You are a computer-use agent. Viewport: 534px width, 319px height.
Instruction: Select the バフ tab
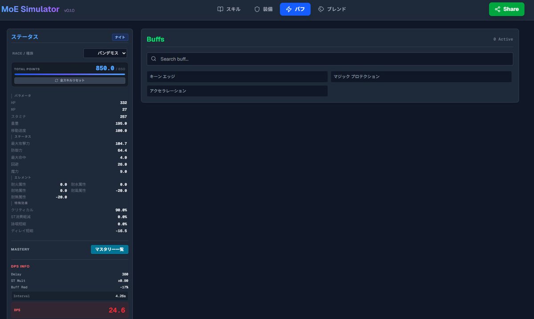[295, 9]
